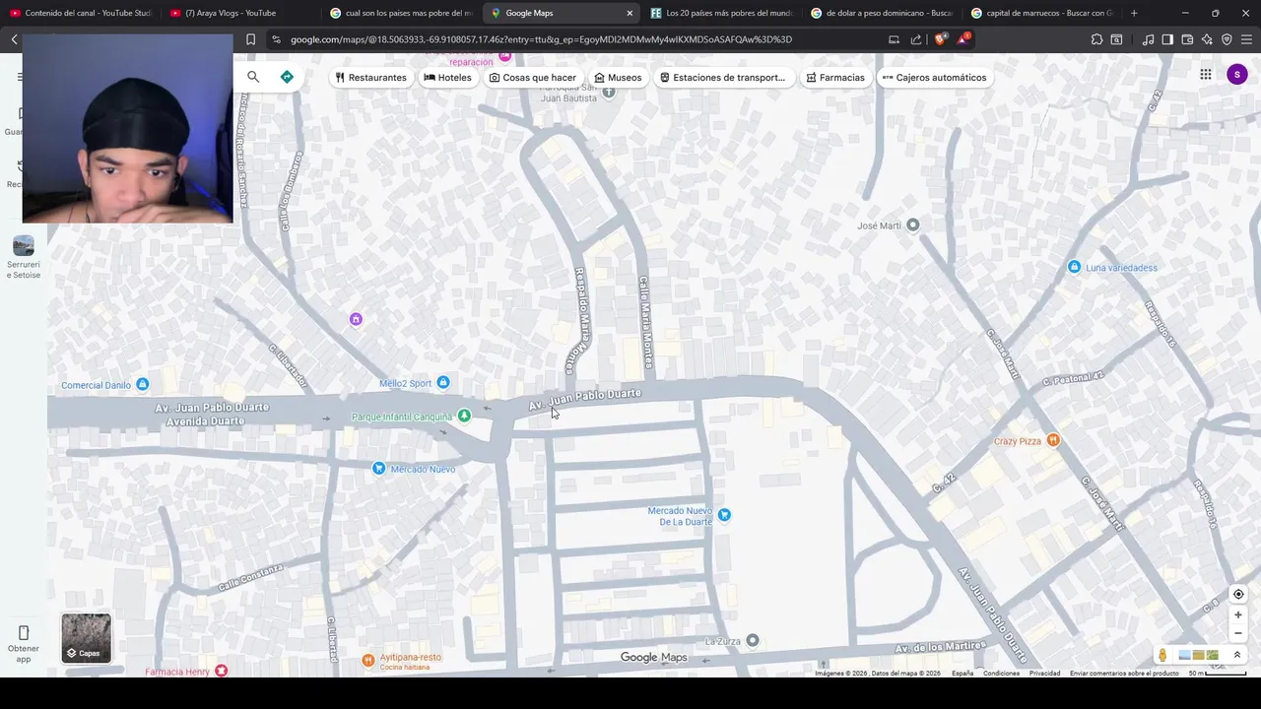Switch to 'Los 20 países más pobres' tab
The height and width of the screenshot is (709, 1261).
click(x=721, y=13)
